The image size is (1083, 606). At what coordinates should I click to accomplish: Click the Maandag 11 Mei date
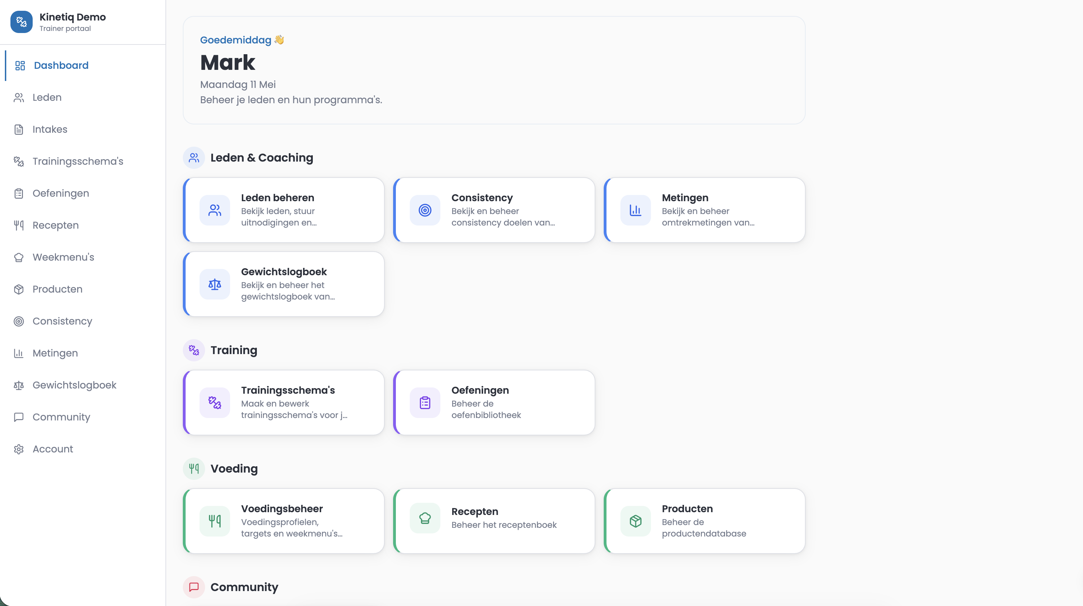238,84
